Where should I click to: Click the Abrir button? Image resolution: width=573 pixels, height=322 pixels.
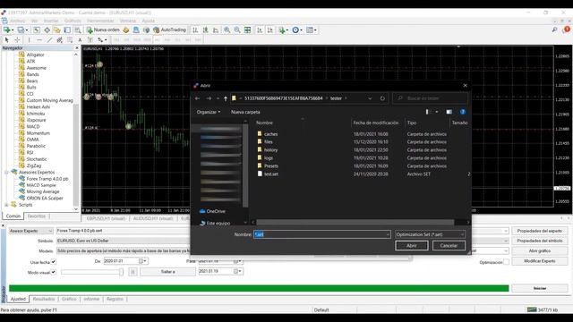tap(412, 246)
